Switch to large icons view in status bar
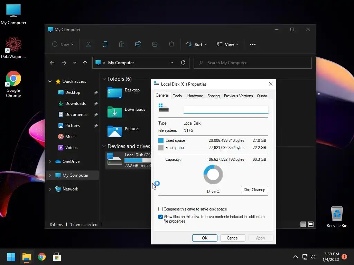The height and width of the screenshot is (265, 354). [x=311, y=224]
